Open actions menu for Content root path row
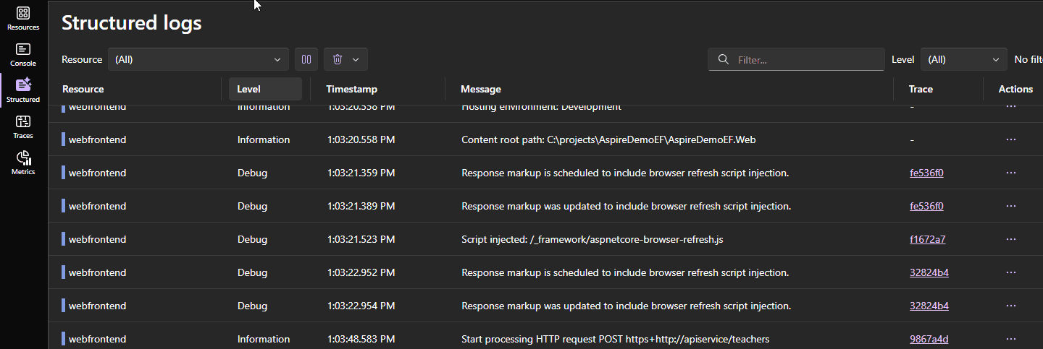Viewport: 1043px width, 349px height. 1011,139
